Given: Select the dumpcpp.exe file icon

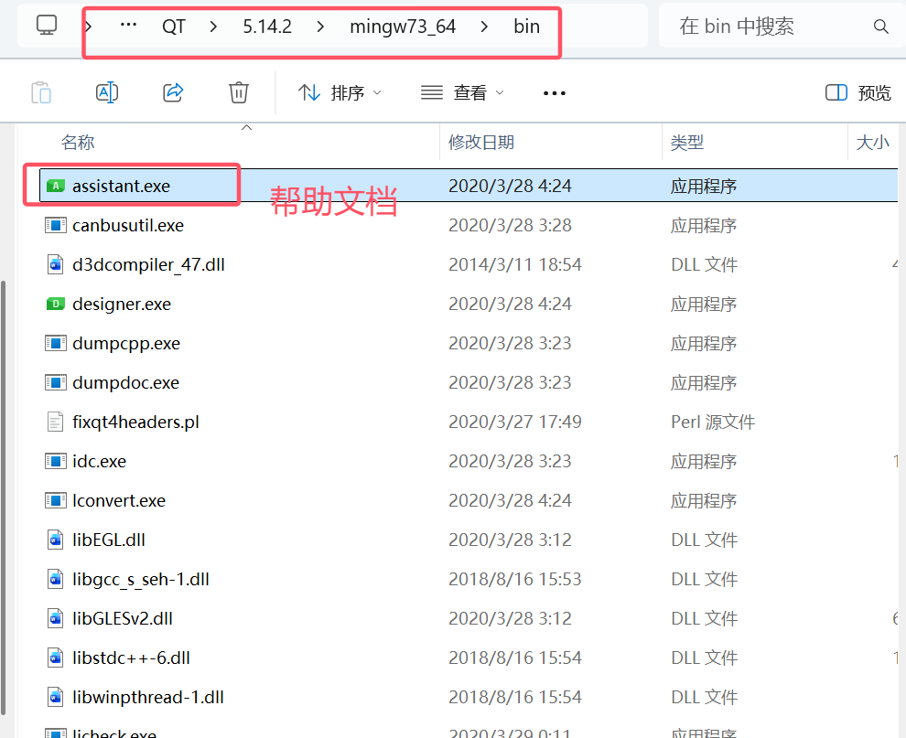Looking at the screenshot, I should pos(56,343).
